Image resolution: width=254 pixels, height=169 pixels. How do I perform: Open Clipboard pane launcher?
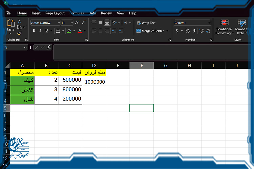26,40
